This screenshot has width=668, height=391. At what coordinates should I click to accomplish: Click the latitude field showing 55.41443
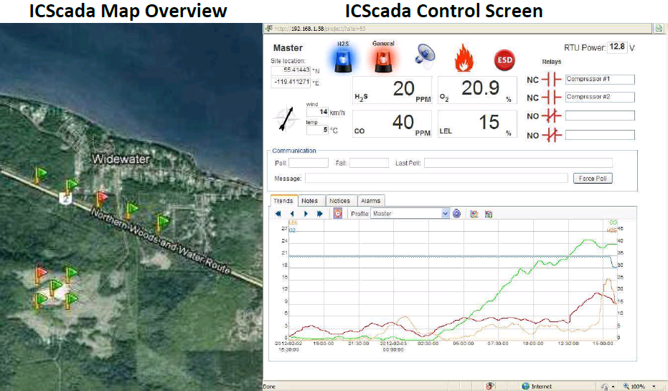[x=291, y=70]
